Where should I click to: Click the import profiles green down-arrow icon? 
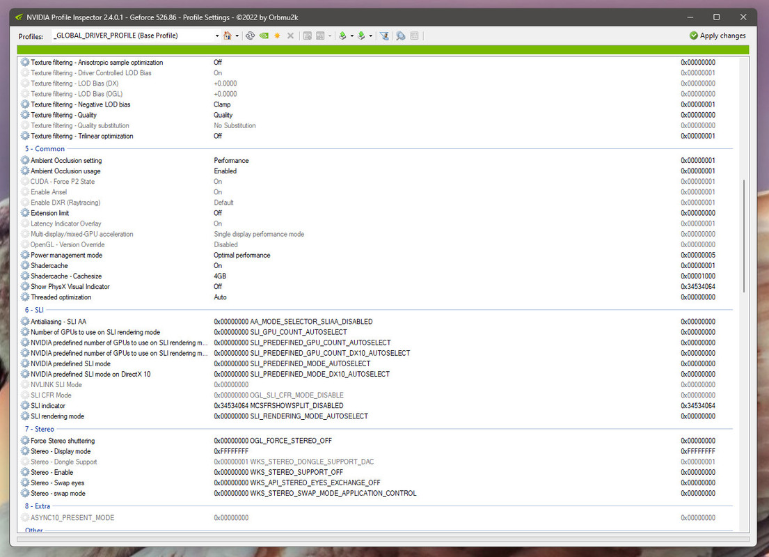pos(361,36)
